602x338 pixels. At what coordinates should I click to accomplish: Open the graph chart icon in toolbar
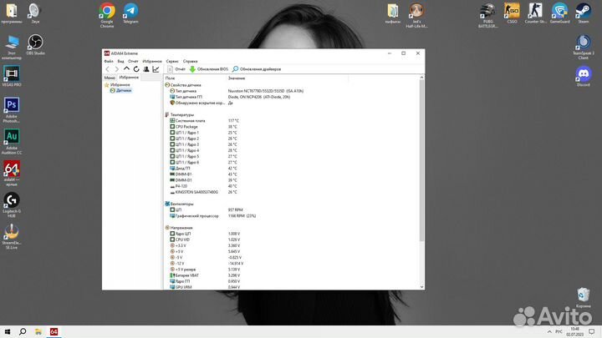[156, 69]
